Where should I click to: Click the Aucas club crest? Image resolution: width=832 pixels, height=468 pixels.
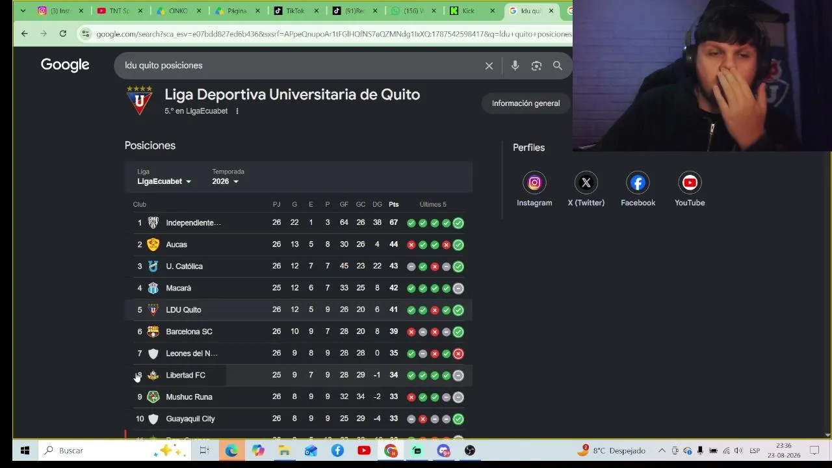(x=153, y=244)
